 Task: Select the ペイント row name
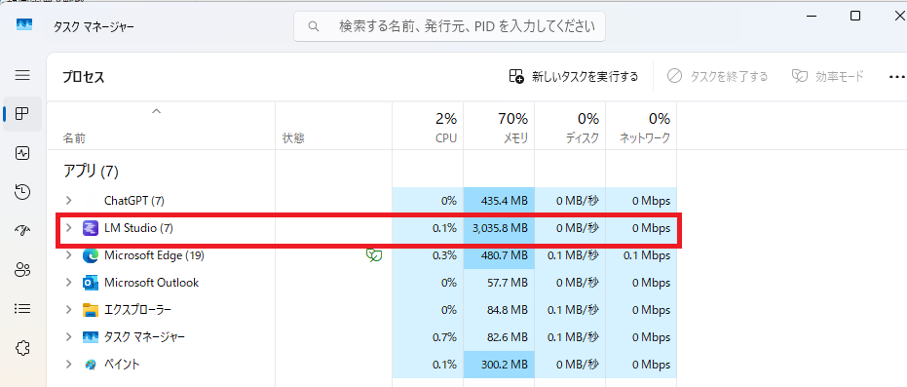tap(122, 364)
